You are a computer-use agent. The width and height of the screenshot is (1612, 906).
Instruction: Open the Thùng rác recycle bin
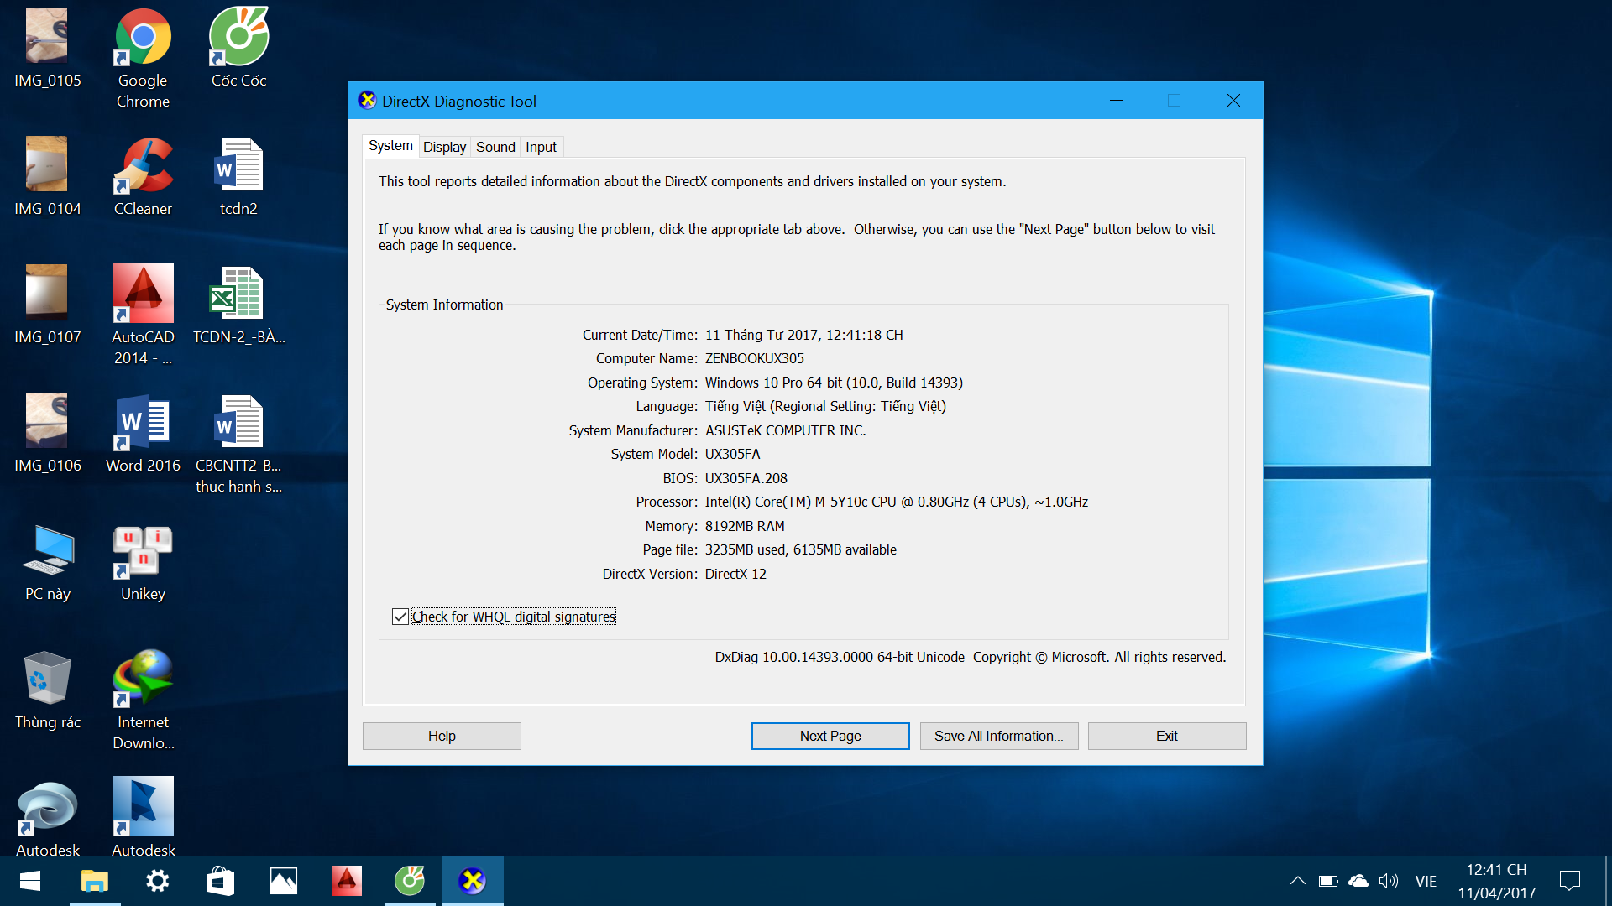47,690
